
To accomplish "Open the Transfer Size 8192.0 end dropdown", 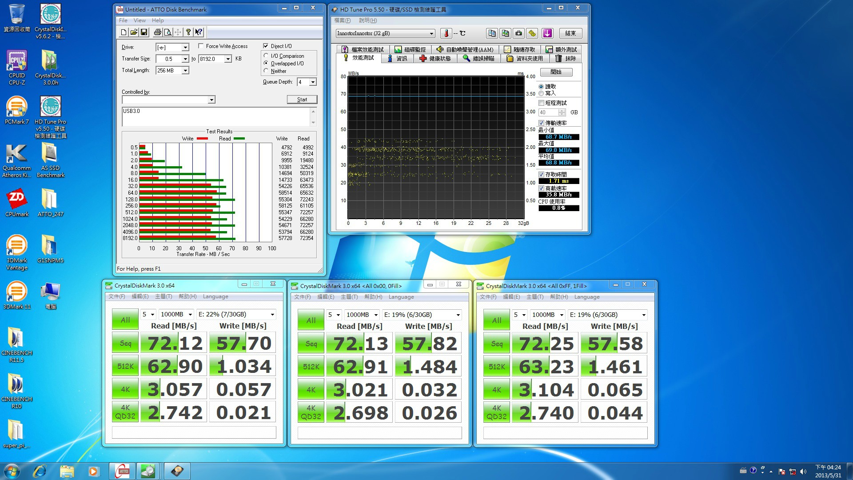I will coord(228,59).
